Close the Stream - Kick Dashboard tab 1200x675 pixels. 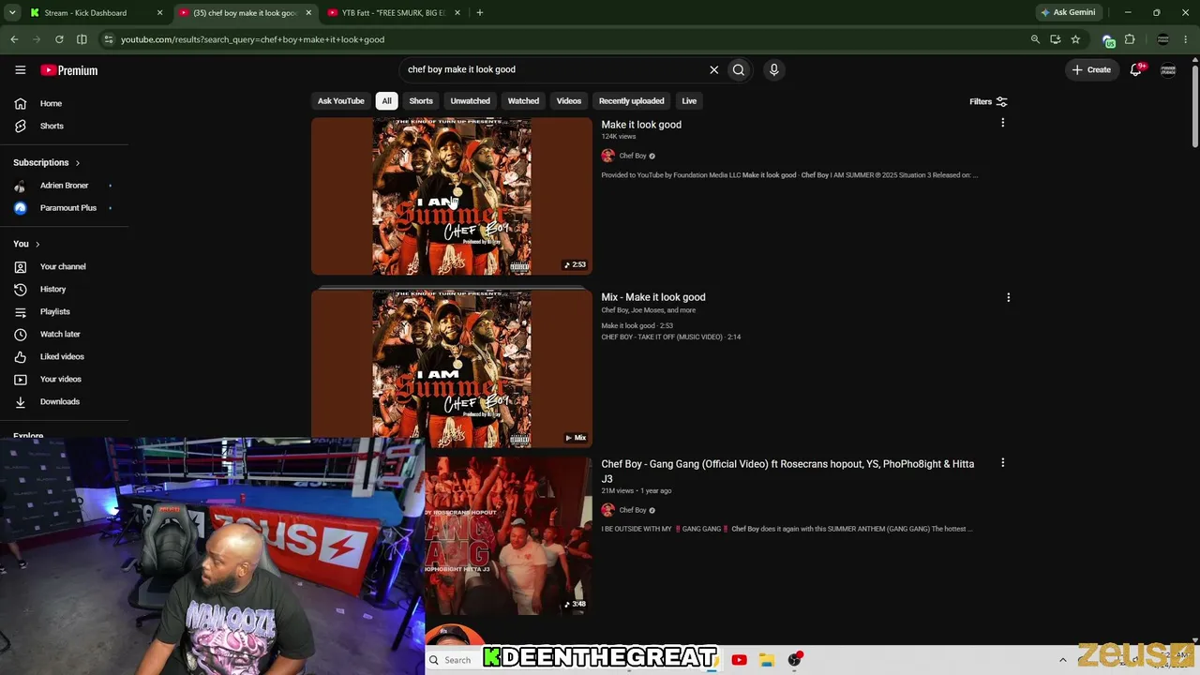click(159, 13)
